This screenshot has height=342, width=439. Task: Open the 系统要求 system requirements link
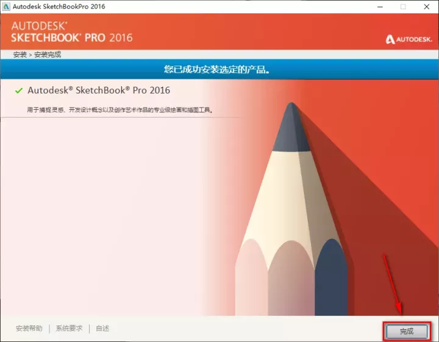(x=69, y=329)
